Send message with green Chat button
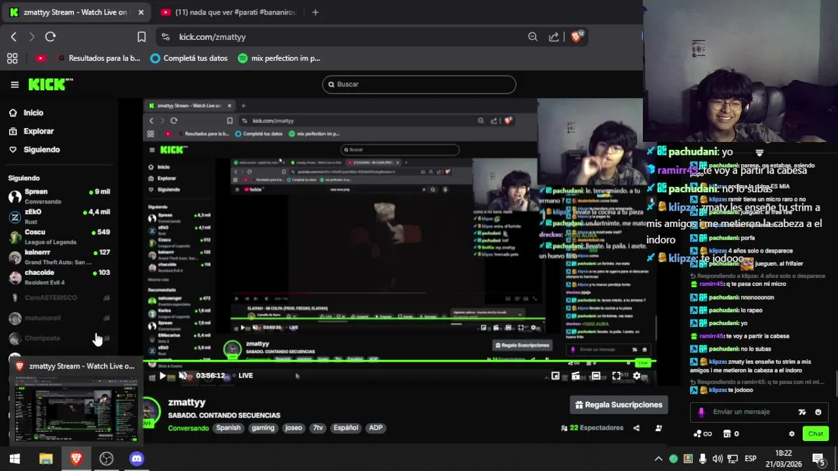838x471 pixels. [x=816, y=434]
